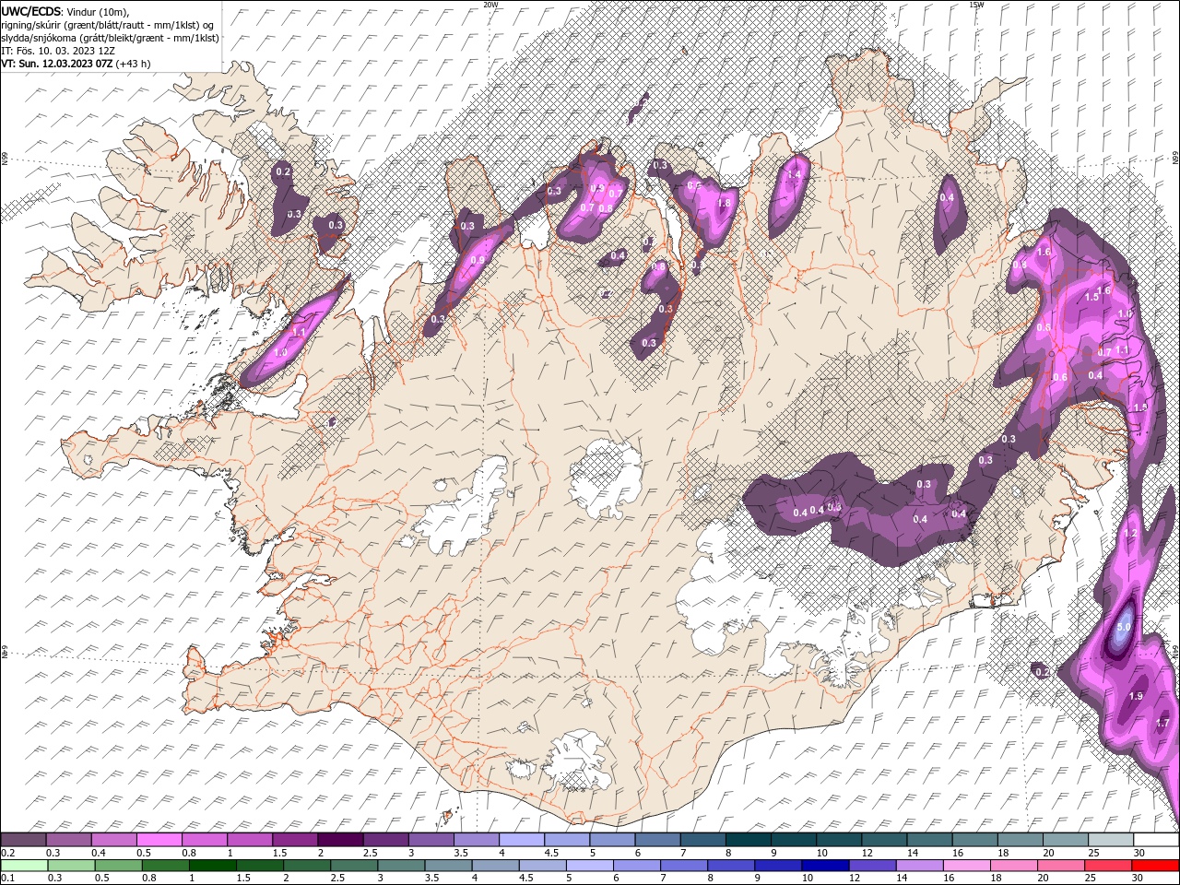Click the "rigning/skúrir" legend description line
This screenshot has height=885, width=1180.
109,24
